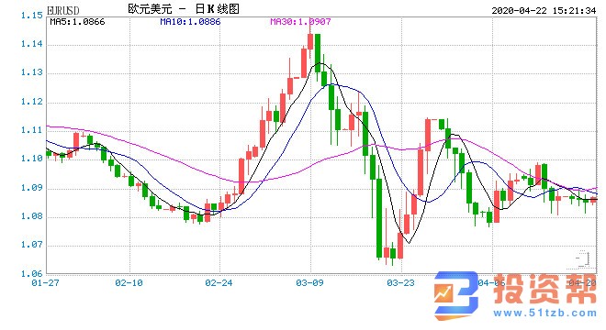This screenshot has width=606, height=330.
Task: Click the 1.08 price axis label
Action: click(x=32, y=216)
